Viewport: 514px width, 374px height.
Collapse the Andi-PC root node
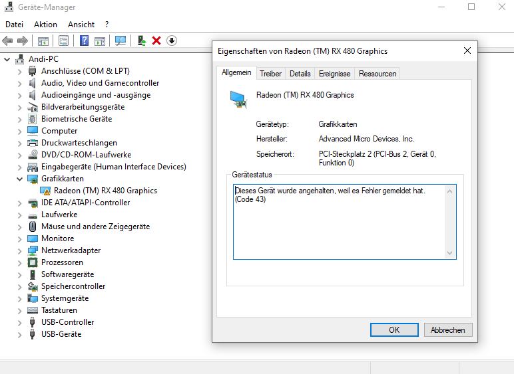(7, 60)
